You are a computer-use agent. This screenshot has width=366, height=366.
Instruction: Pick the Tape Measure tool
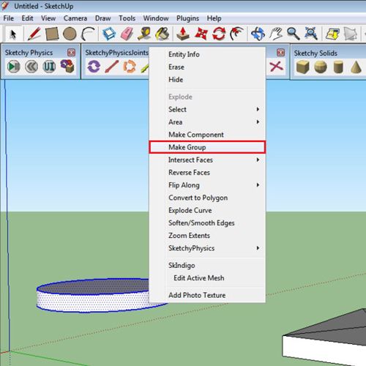point(144,34)
